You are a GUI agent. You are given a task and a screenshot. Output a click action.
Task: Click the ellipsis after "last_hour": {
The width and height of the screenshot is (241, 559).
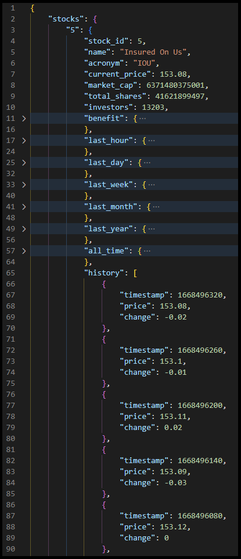coord(151,141)
